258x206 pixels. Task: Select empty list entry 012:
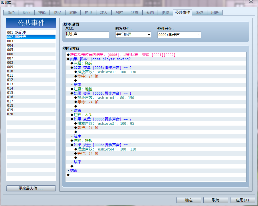click(x=31, y=80)
